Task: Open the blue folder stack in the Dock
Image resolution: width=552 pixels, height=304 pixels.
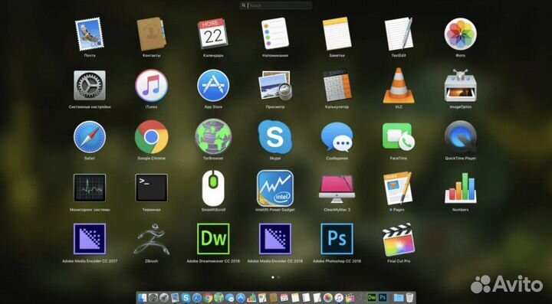Action: 398,298
